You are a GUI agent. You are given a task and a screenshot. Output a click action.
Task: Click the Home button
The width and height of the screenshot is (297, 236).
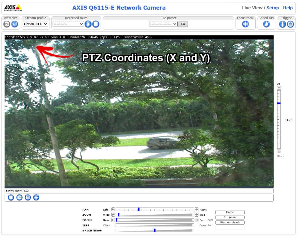click(230, 212)
